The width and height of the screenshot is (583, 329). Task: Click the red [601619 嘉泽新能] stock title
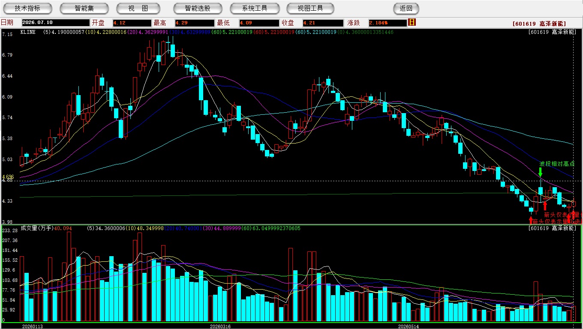[x=539, y=24]
